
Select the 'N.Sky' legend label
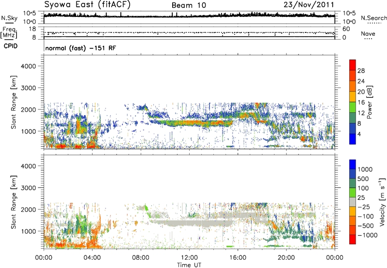point(9,18)
